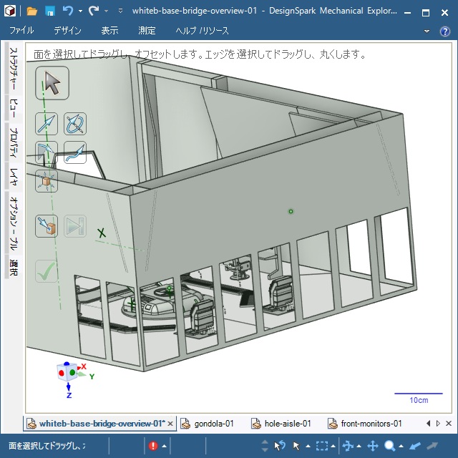Switch to the gondola-01 document tab
Image resolution: width=458 pixels, height=458 pixels.
coord(207,424)
